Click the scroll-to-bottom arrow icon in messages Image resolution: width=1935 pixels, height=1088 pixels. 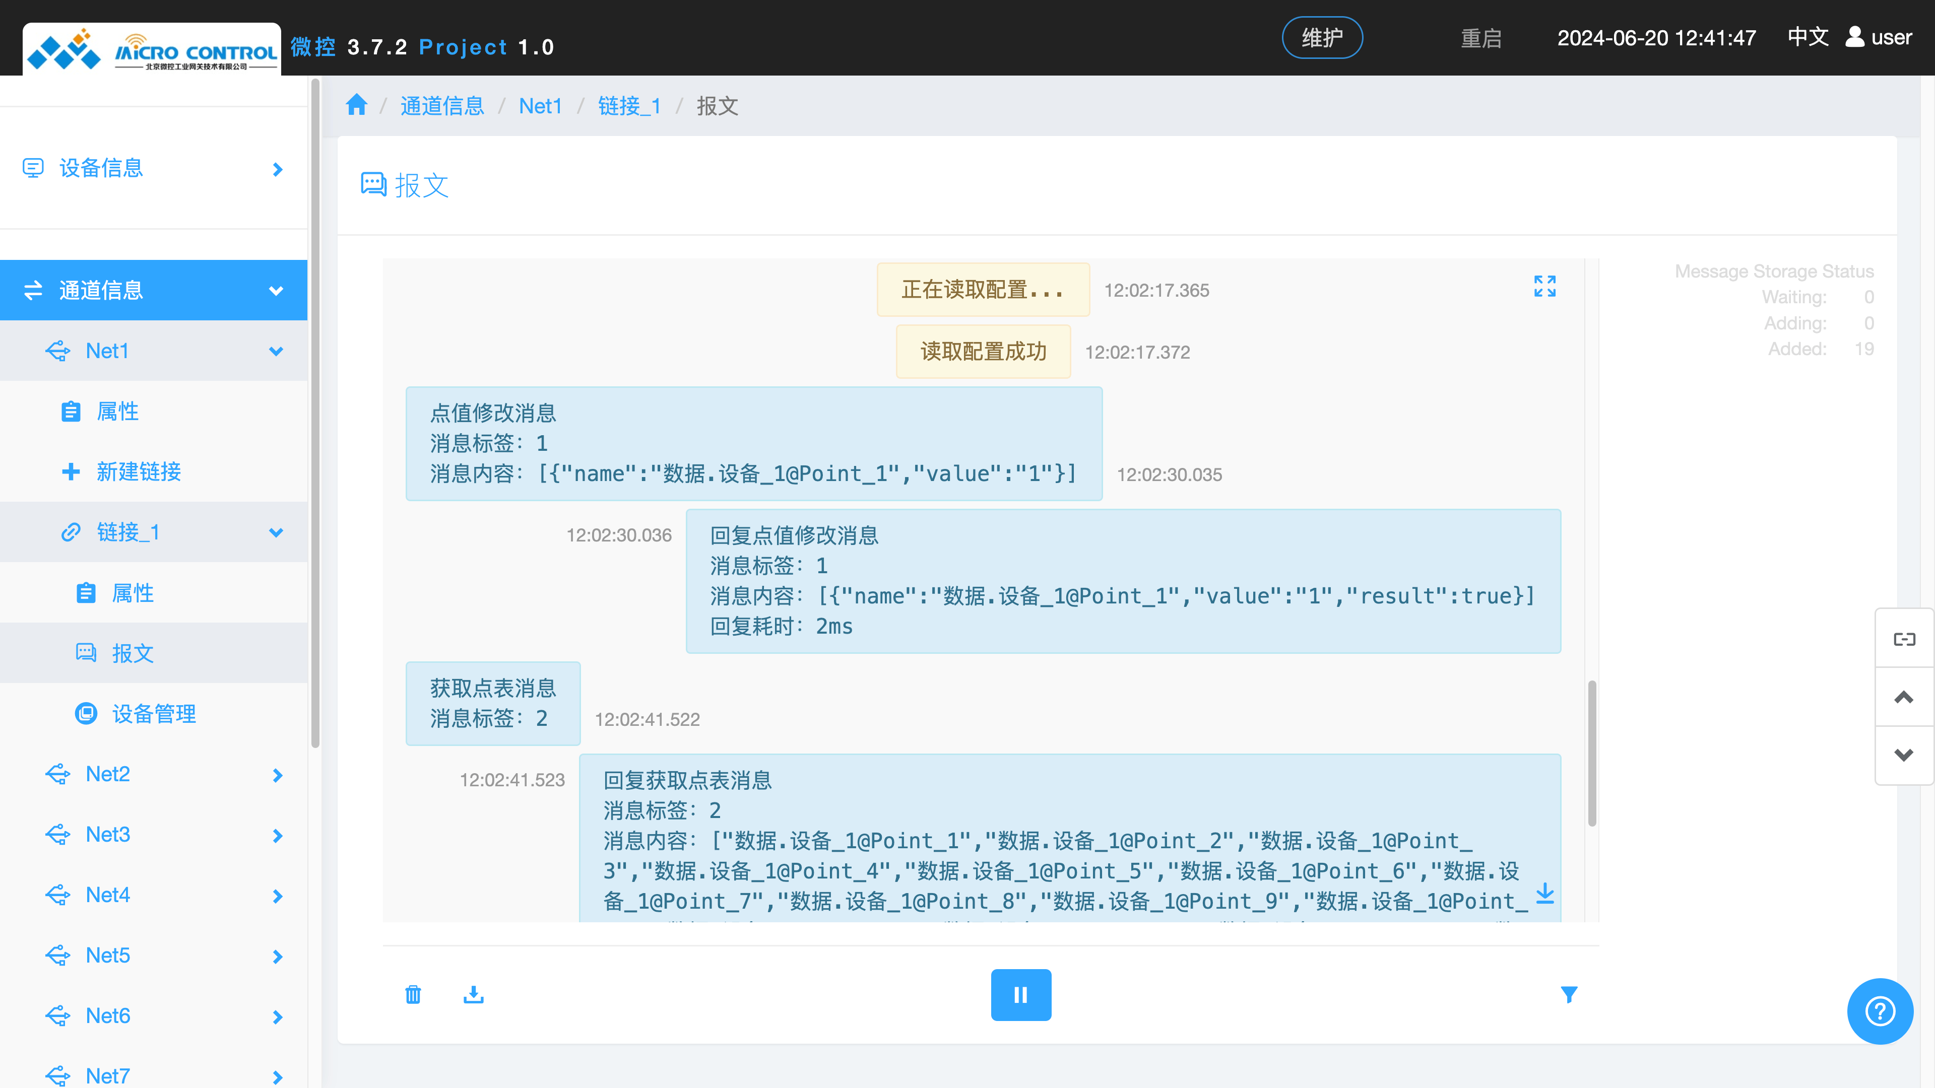[1544, 894]
